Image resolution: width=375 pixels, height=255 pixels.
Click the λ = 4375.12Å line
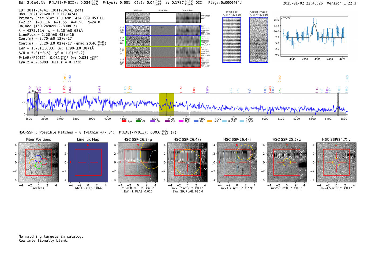click(51, 31)
